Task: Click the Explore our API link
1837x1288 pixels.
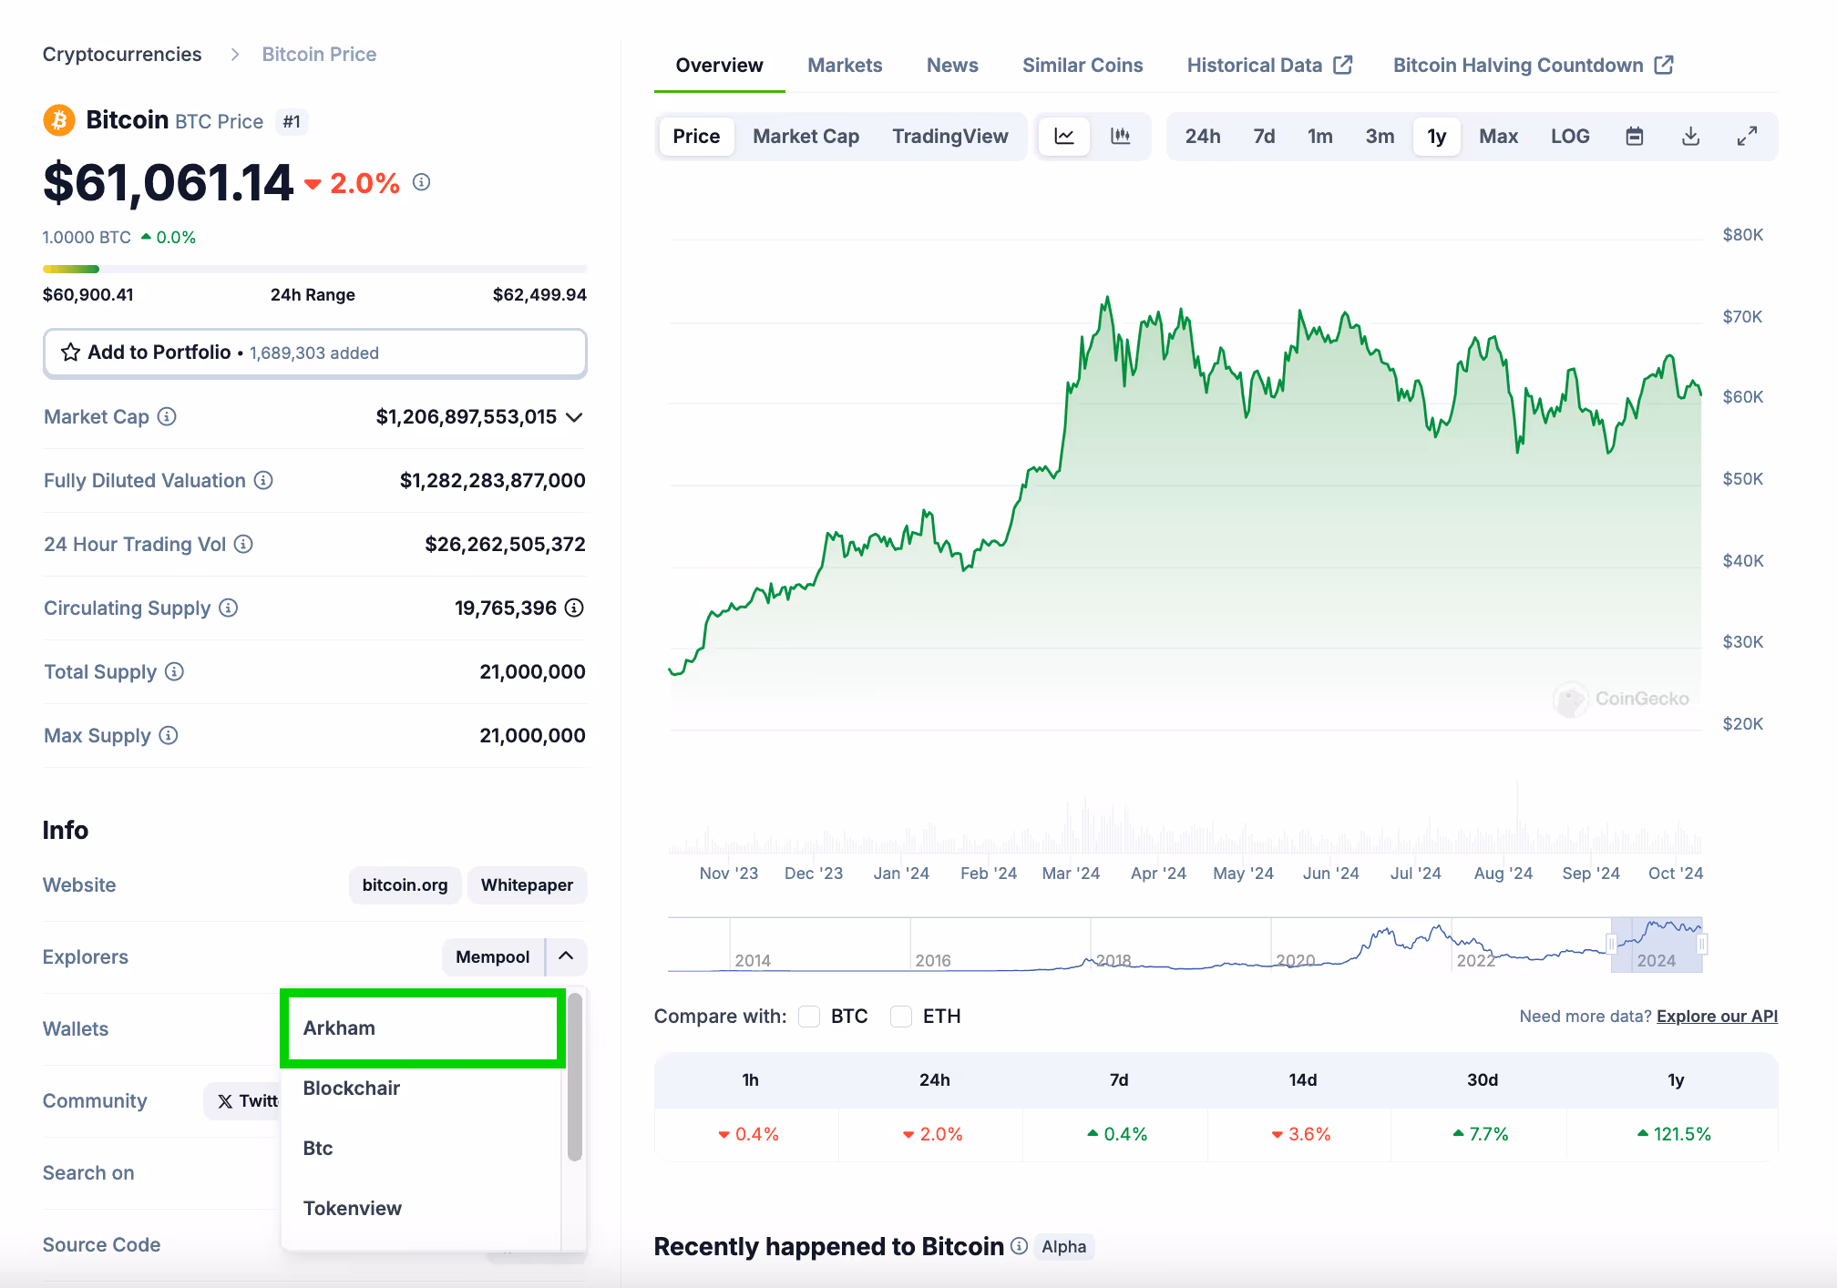Action: (1716, 1017)
